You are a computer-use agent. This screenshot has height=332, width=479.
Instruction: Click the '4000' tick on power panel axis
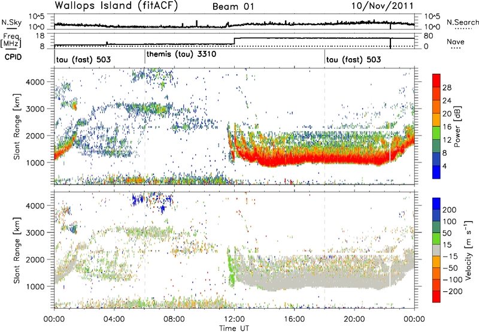pos(35,82)
